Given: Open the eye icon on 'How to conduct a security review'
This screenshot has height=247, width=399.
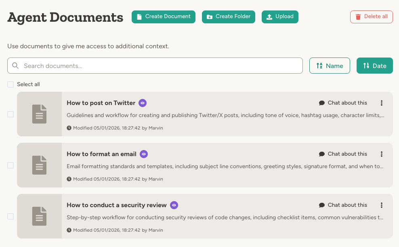Looking at the screenshot, I should (174, 205).
